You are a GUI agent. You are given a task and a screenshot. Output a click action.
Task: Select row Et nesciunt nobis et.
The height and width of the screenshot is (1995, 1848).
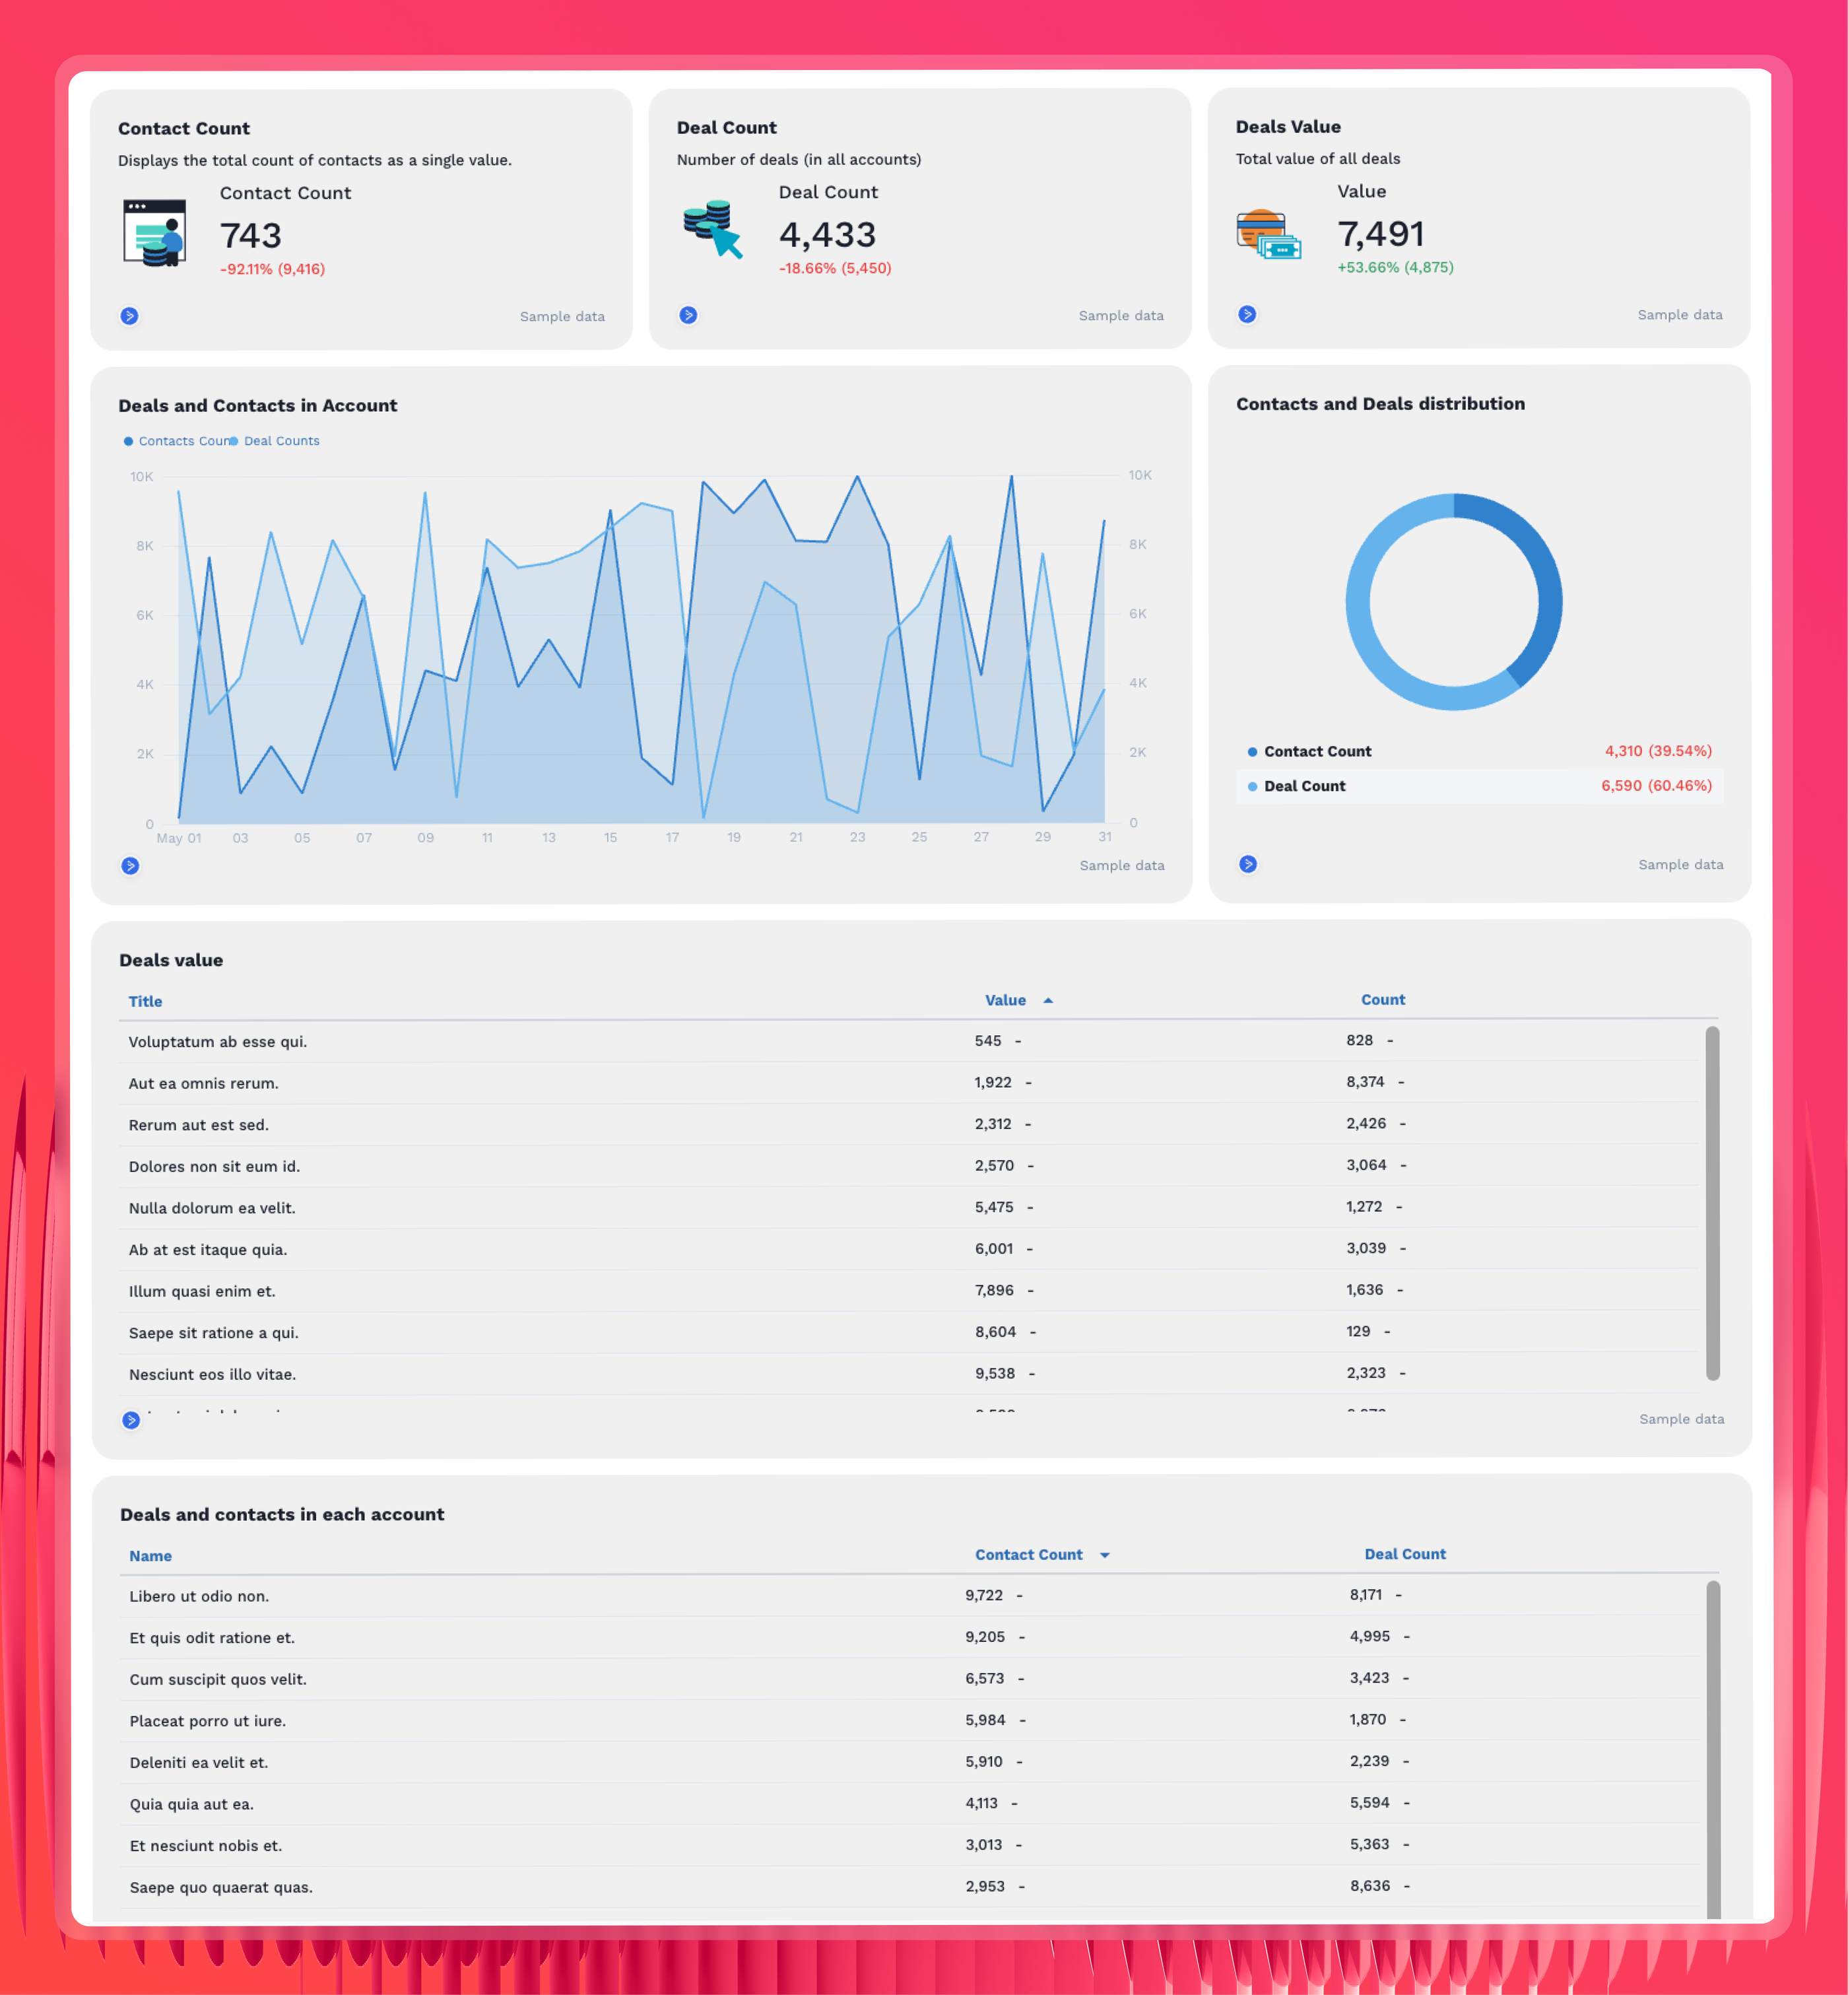coord(909,1846)
